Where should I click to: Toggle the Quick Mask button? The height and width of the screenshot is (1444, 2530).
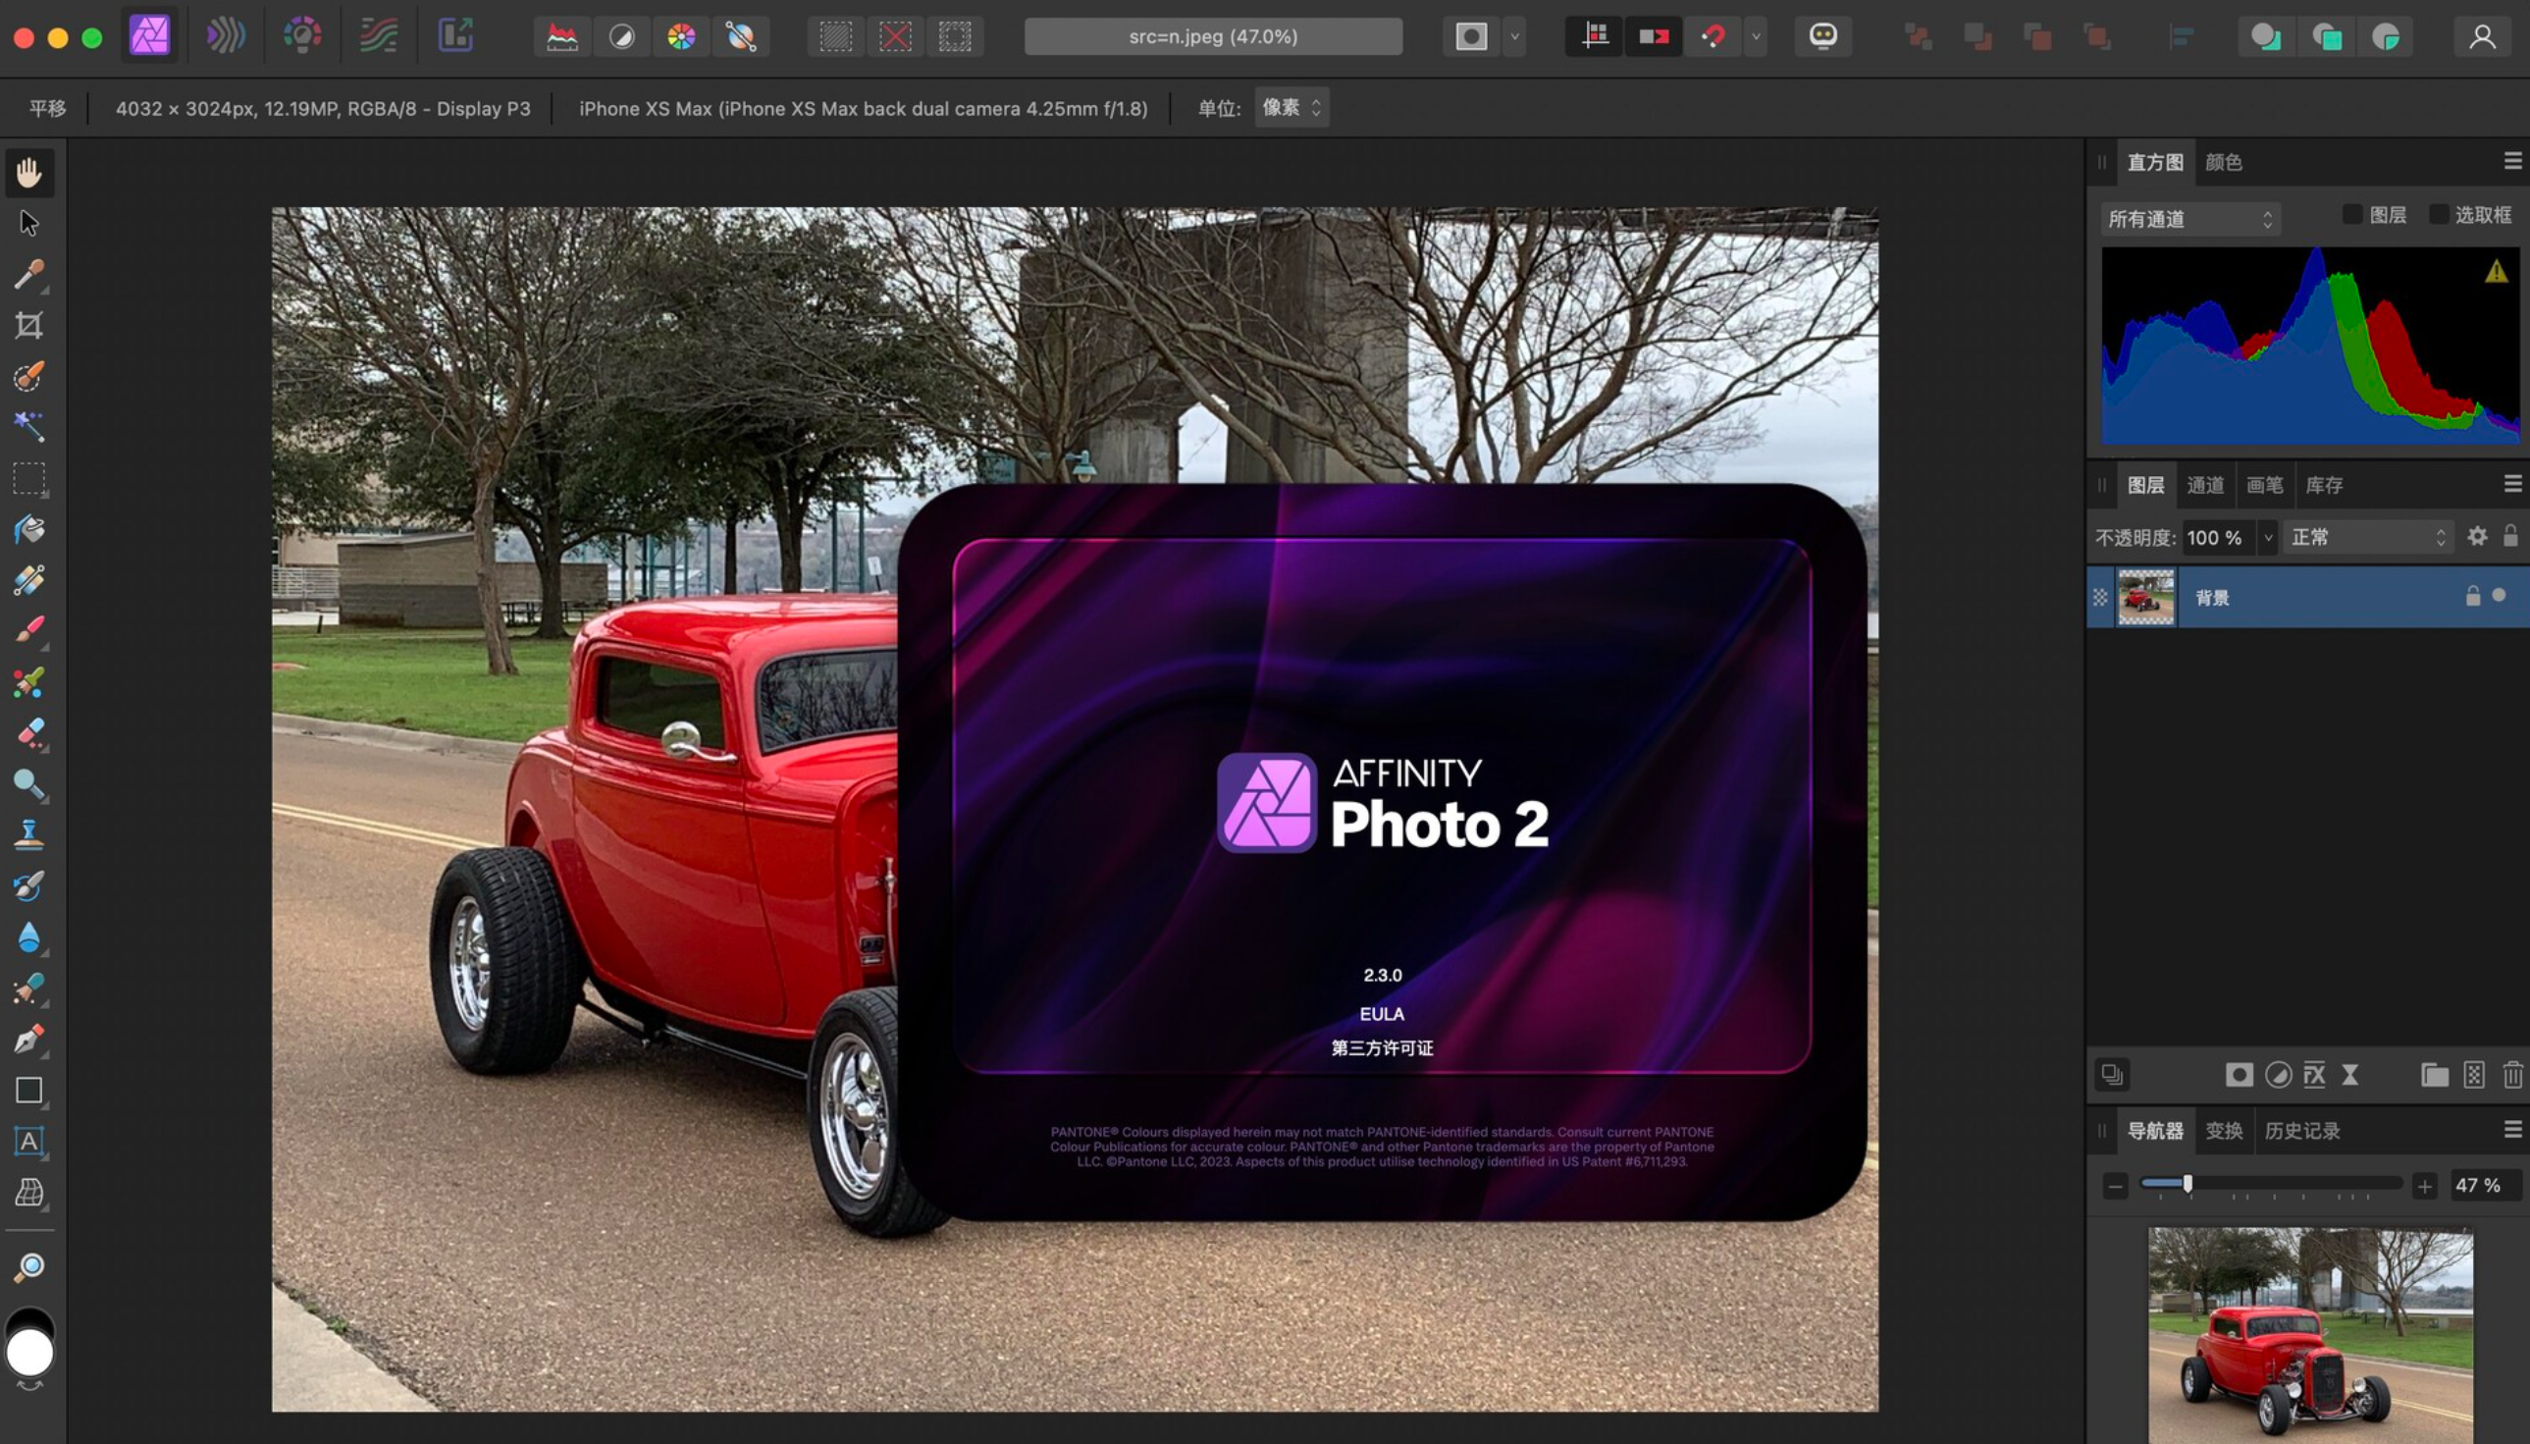click(1471, 36)
